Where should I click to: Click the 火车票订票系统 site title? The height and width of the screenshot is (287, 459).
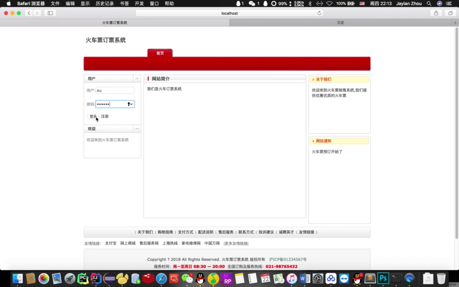[x=105, y=40]
